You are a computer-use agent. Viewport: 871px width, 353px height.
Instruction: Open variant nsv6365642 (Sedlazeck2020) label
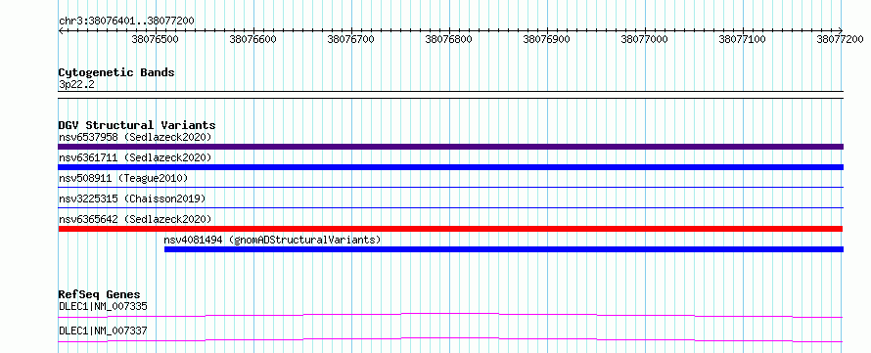point(135,219)
